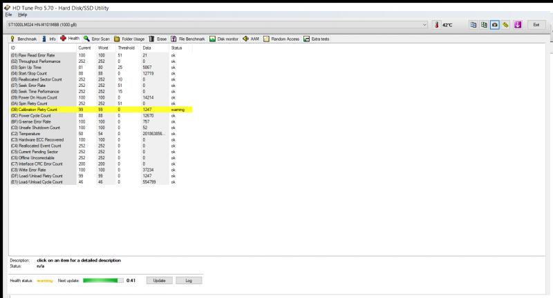
Task: Click the thermometer temperature icon
Action: click(437, 25)
